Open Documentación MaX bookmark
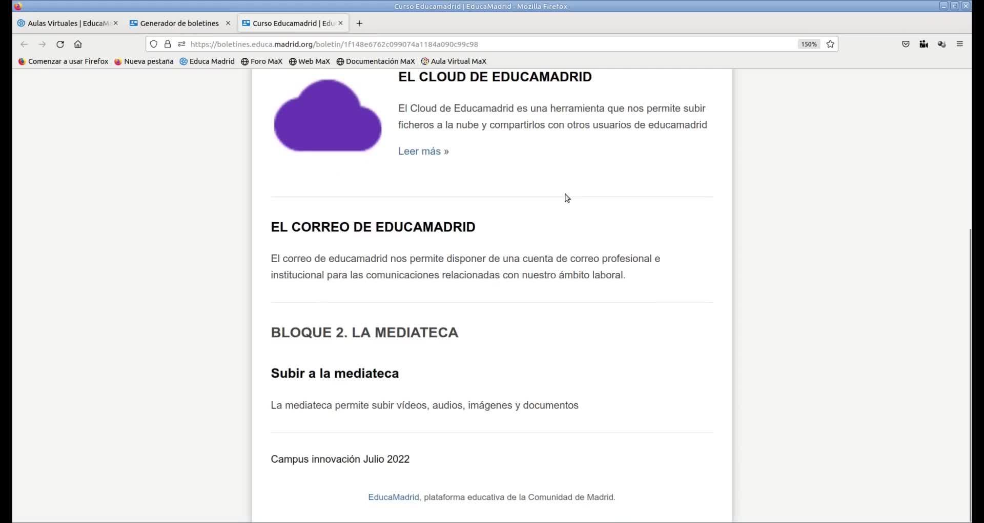The image size is (984, 523). (376, 61)
